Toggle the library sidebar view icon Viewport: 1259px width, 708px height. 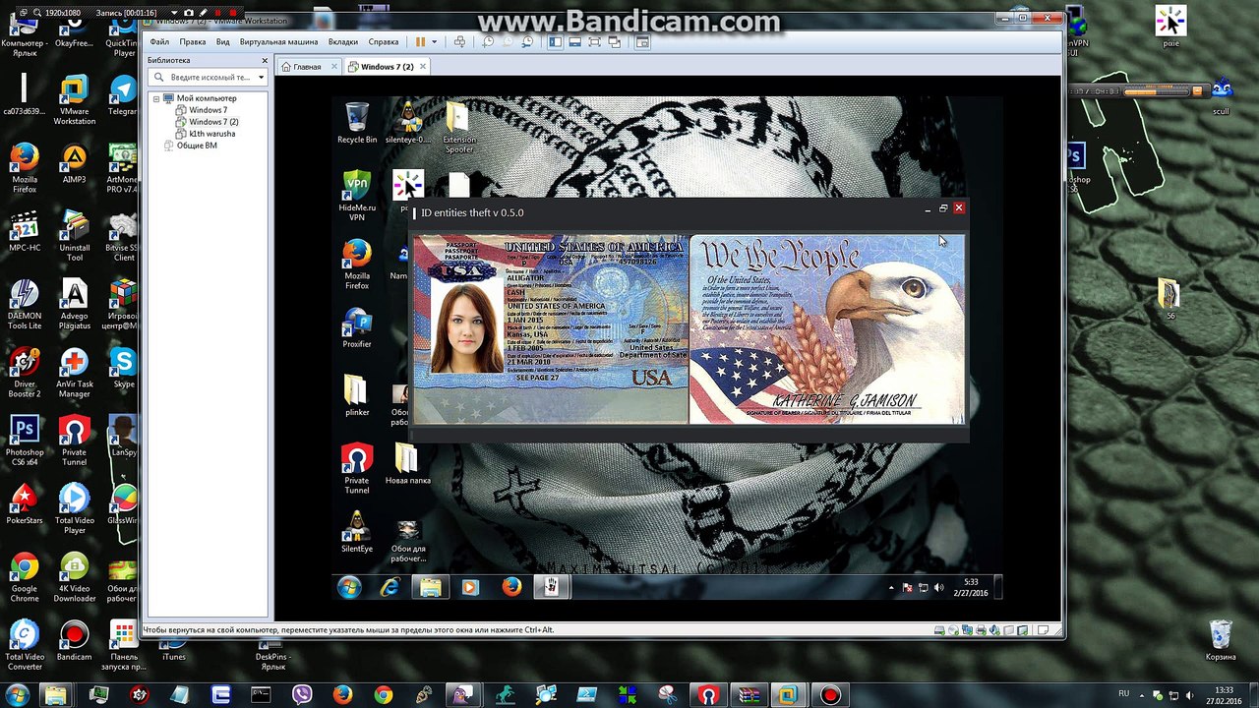coord(556,42)
